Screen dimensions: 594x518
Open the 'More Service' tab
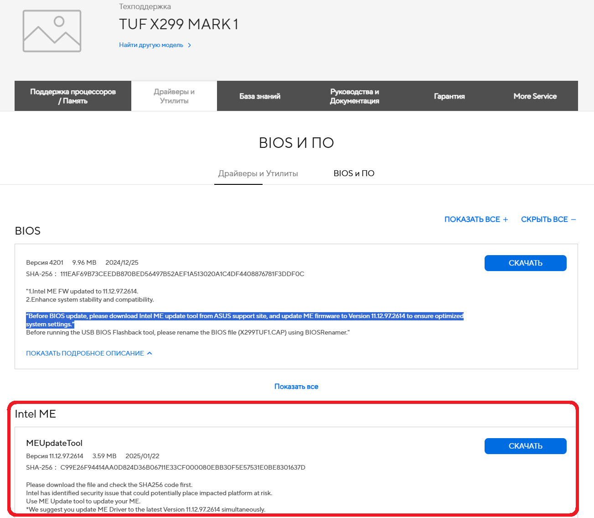535,96
